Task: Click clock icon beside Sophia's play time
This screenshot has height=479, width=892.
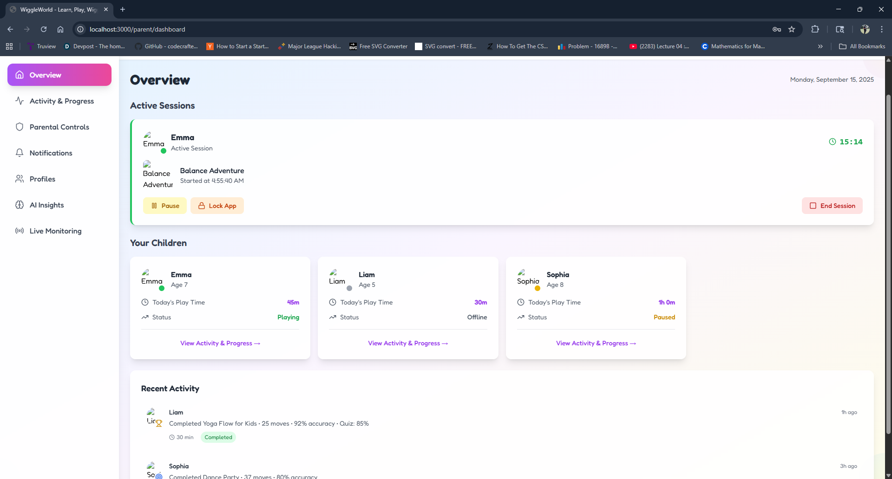Action: click(x=521, y=302)
